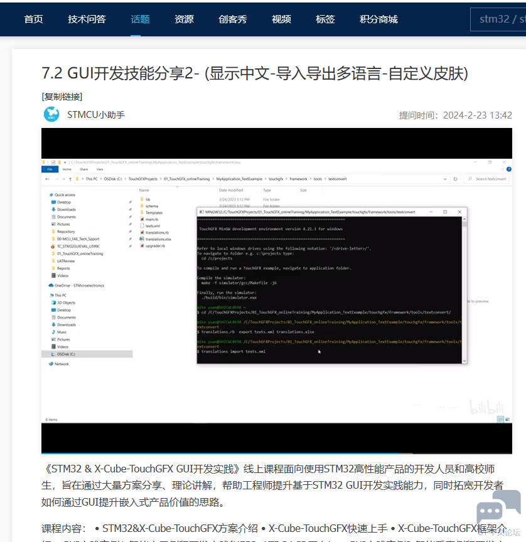Select the translations.xlsx file

click(x=155, y=239)
